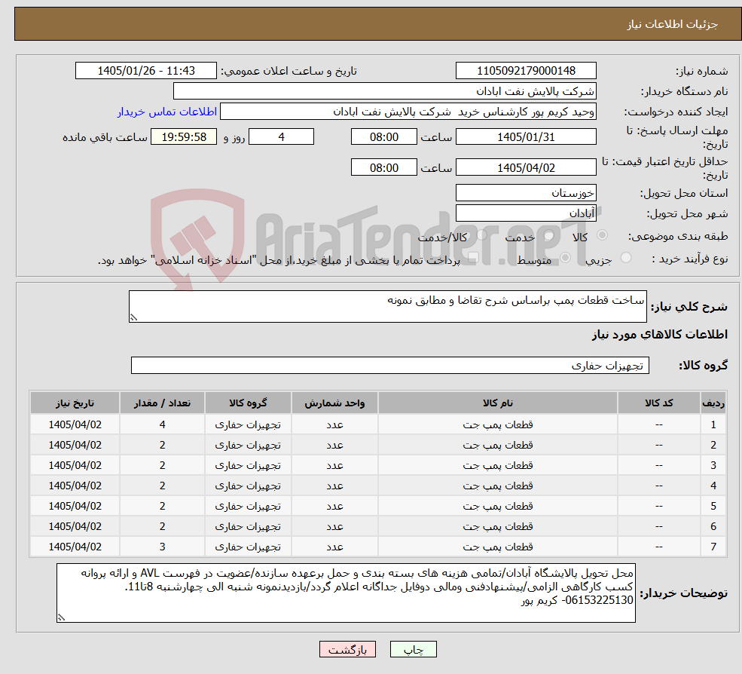
Task: Click the general description text area
Action: pos(387,306)
